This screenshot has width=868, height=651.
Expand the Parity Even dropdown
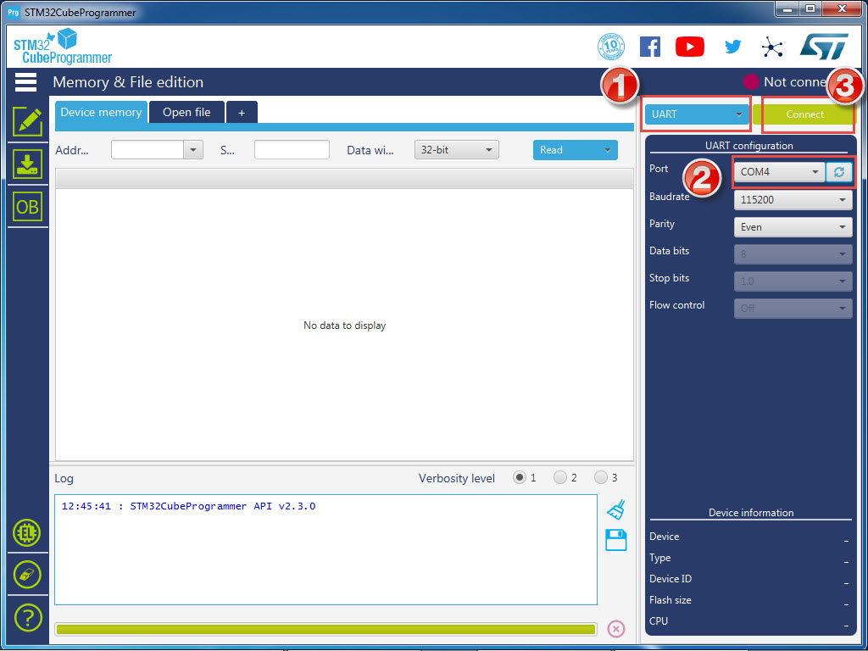792,227
